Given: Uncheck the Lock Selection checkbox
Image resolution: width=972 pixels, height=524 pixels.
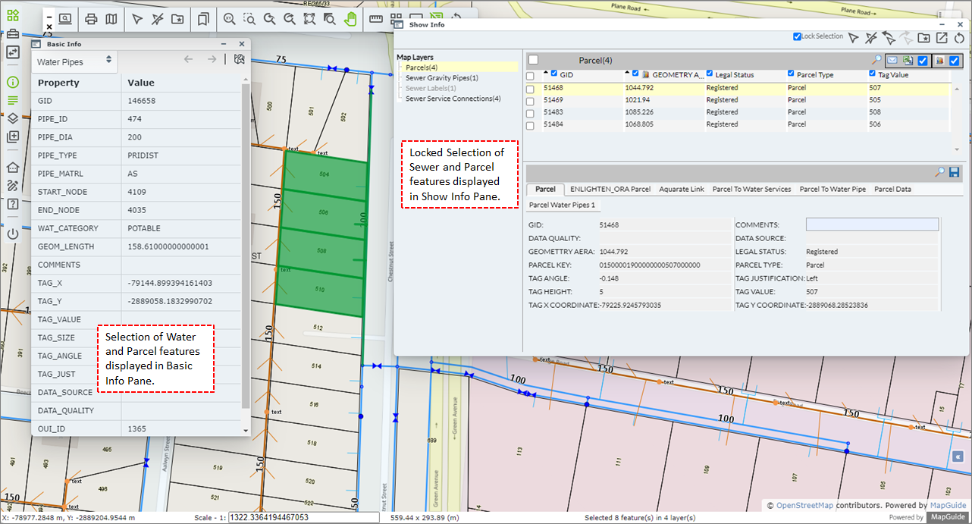Looking at the screenshot, I should [x=797, y=36].
